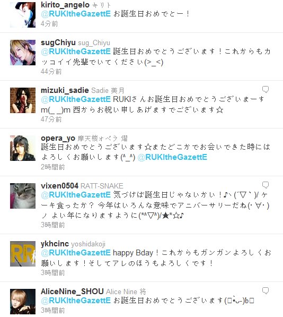Click ykhcinc RR logo avatar
Screen dimensions: 283x317
[23, 254]
